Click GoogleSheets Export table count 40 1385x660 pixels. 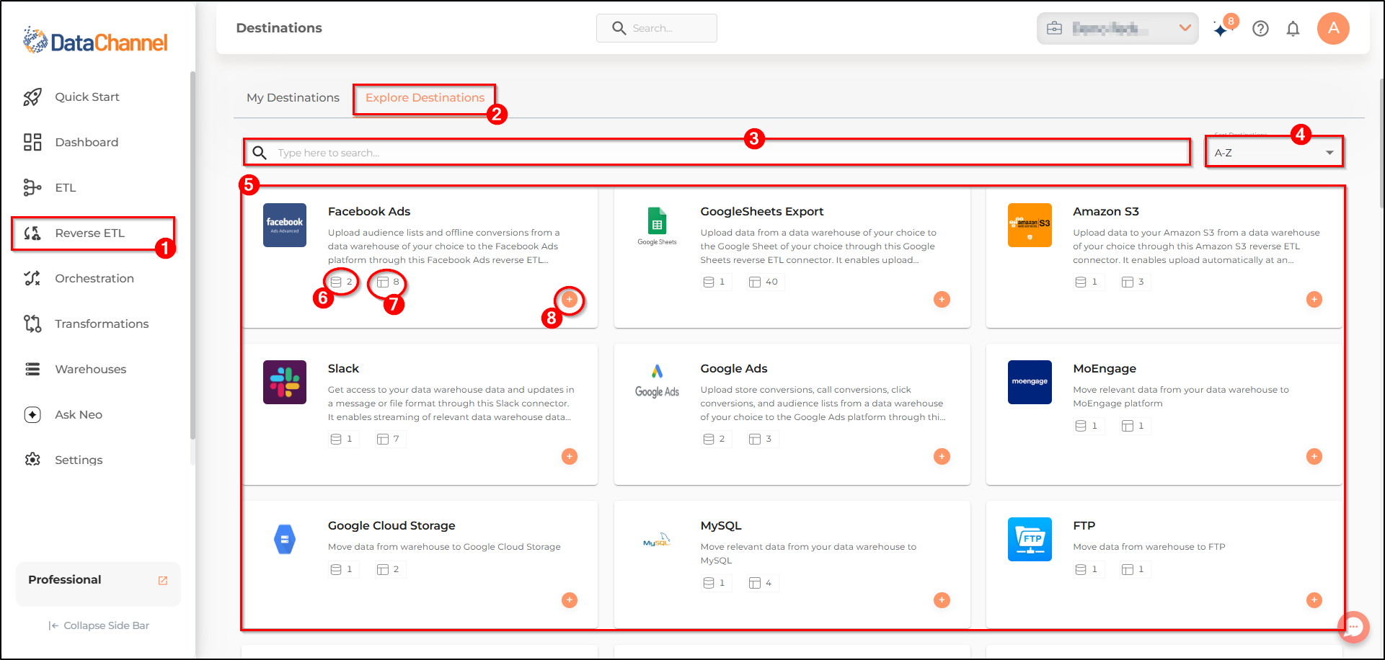click(764, 282)
